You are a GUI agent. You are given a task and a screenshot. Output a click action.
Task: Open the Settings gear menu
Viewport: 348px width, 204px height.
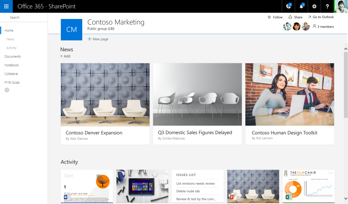(x=314, y=6)
